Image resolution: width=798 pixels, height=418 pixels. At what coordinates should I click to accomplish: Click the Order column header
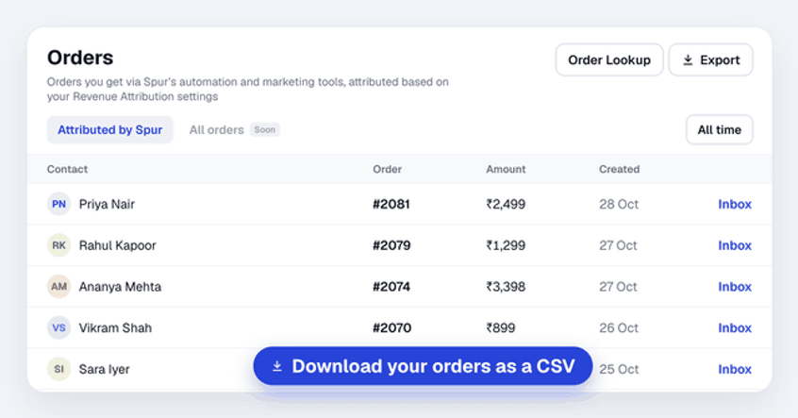388,169
